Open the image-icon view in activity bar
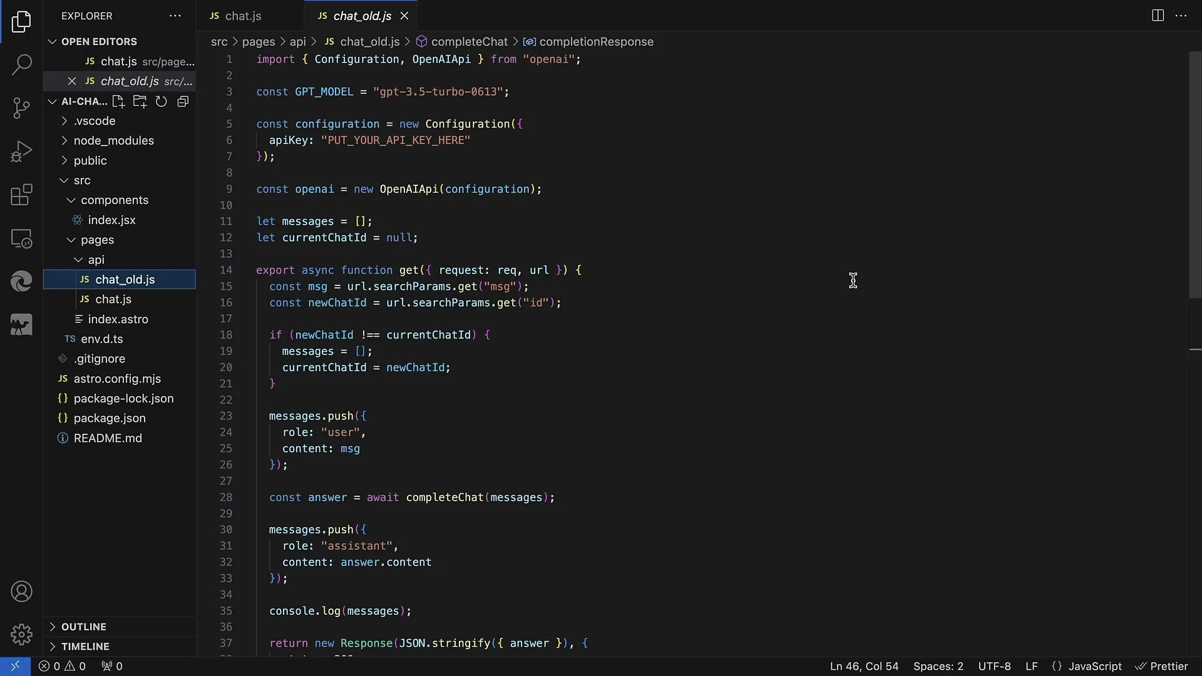This screenshot has height=676, width=1202. [21, 325]
